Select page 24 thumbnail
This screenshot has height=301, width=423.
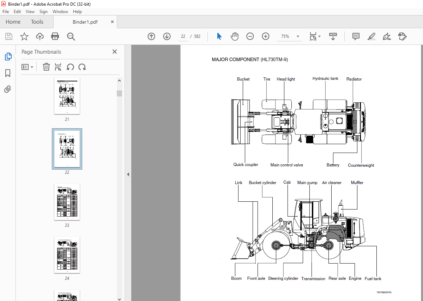pyautogui.click(x=67, y=255)
